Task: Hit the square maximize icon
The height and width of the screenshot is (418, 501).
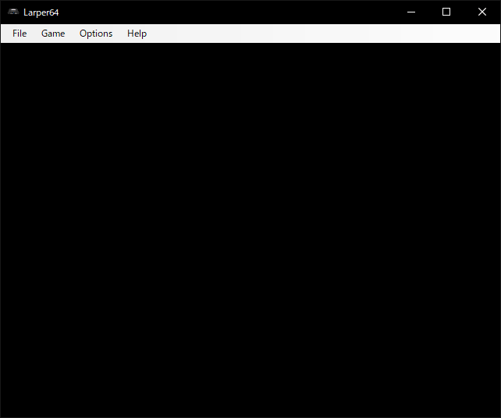Action: click(x=446, y=12)
